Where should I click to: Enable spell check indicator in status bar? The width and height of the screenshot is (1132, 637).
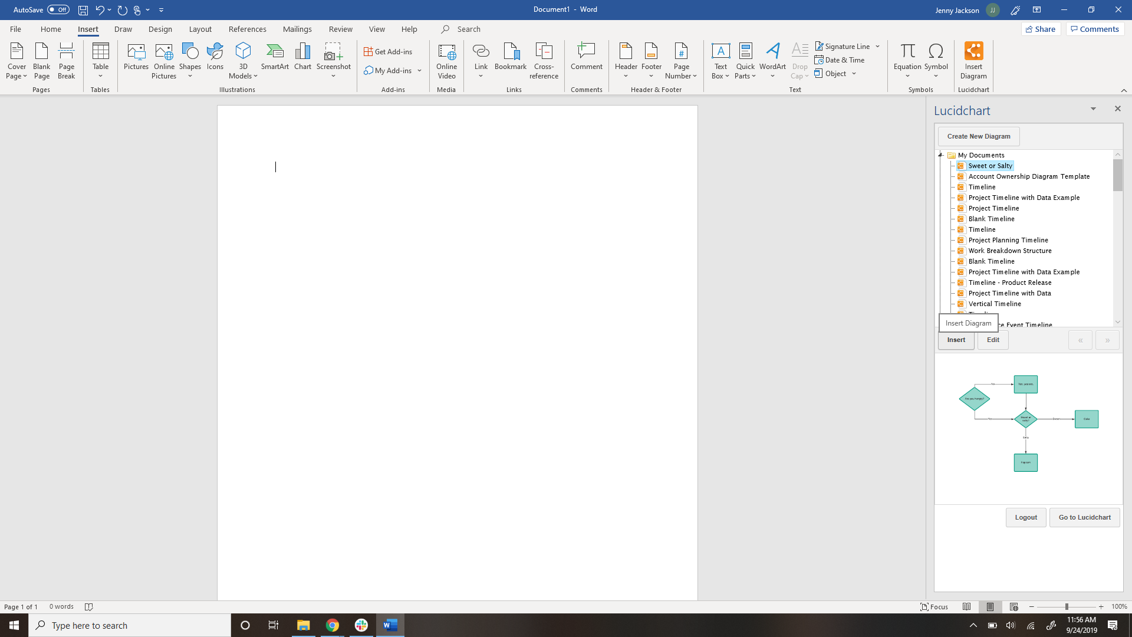point(88,607)
